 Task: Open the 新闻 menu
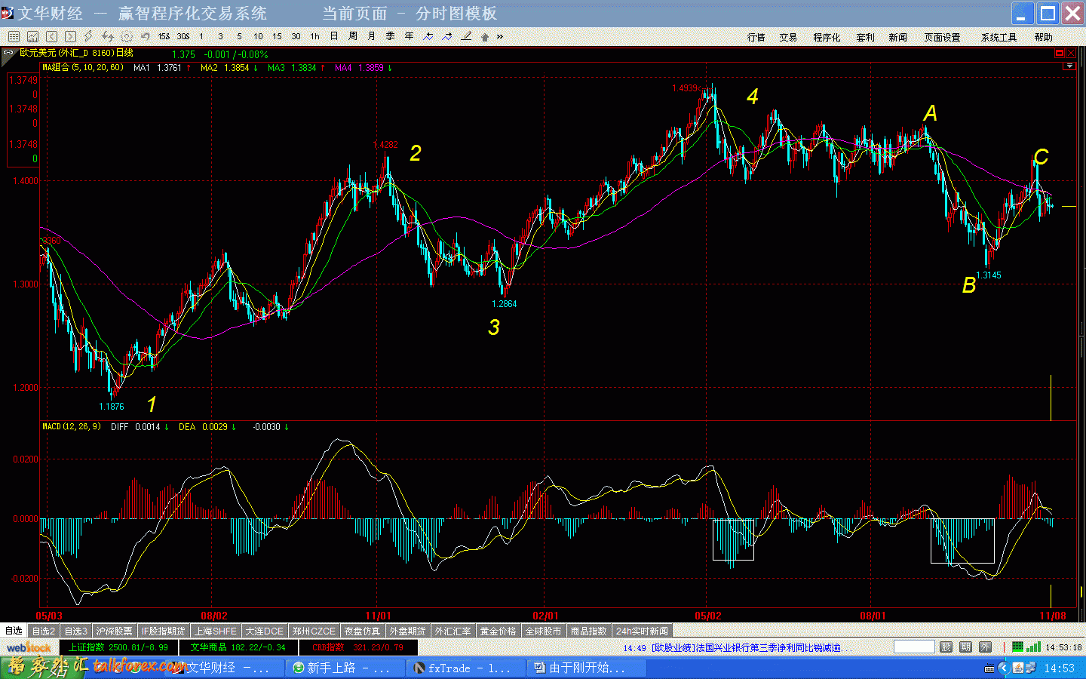897,37
